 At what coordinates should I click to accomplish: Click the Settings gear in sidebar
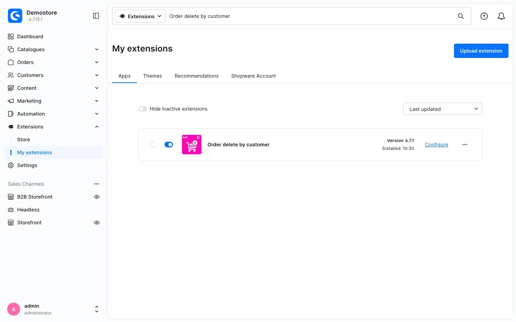pos(11,165)
